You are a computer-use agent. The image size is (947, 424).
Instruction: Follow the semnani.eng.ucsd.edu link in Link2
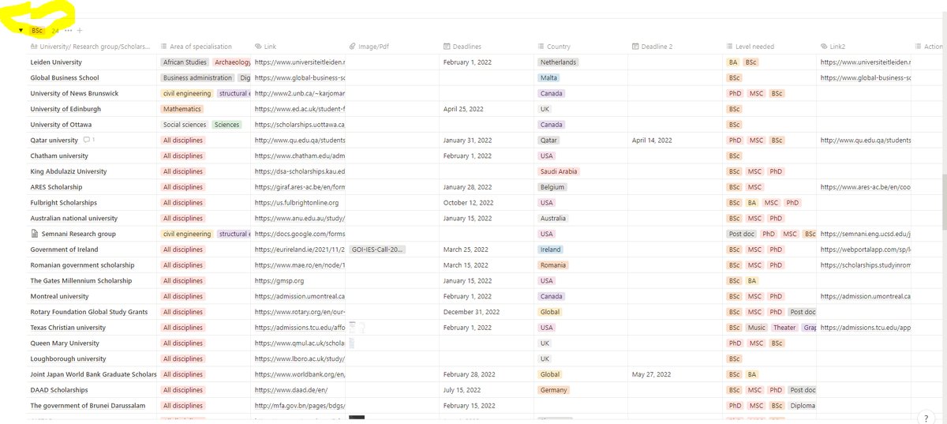(866, 234)
